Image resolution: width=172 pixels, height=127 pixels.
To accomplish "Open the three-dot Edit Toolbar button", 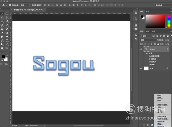I will (2, 52).
